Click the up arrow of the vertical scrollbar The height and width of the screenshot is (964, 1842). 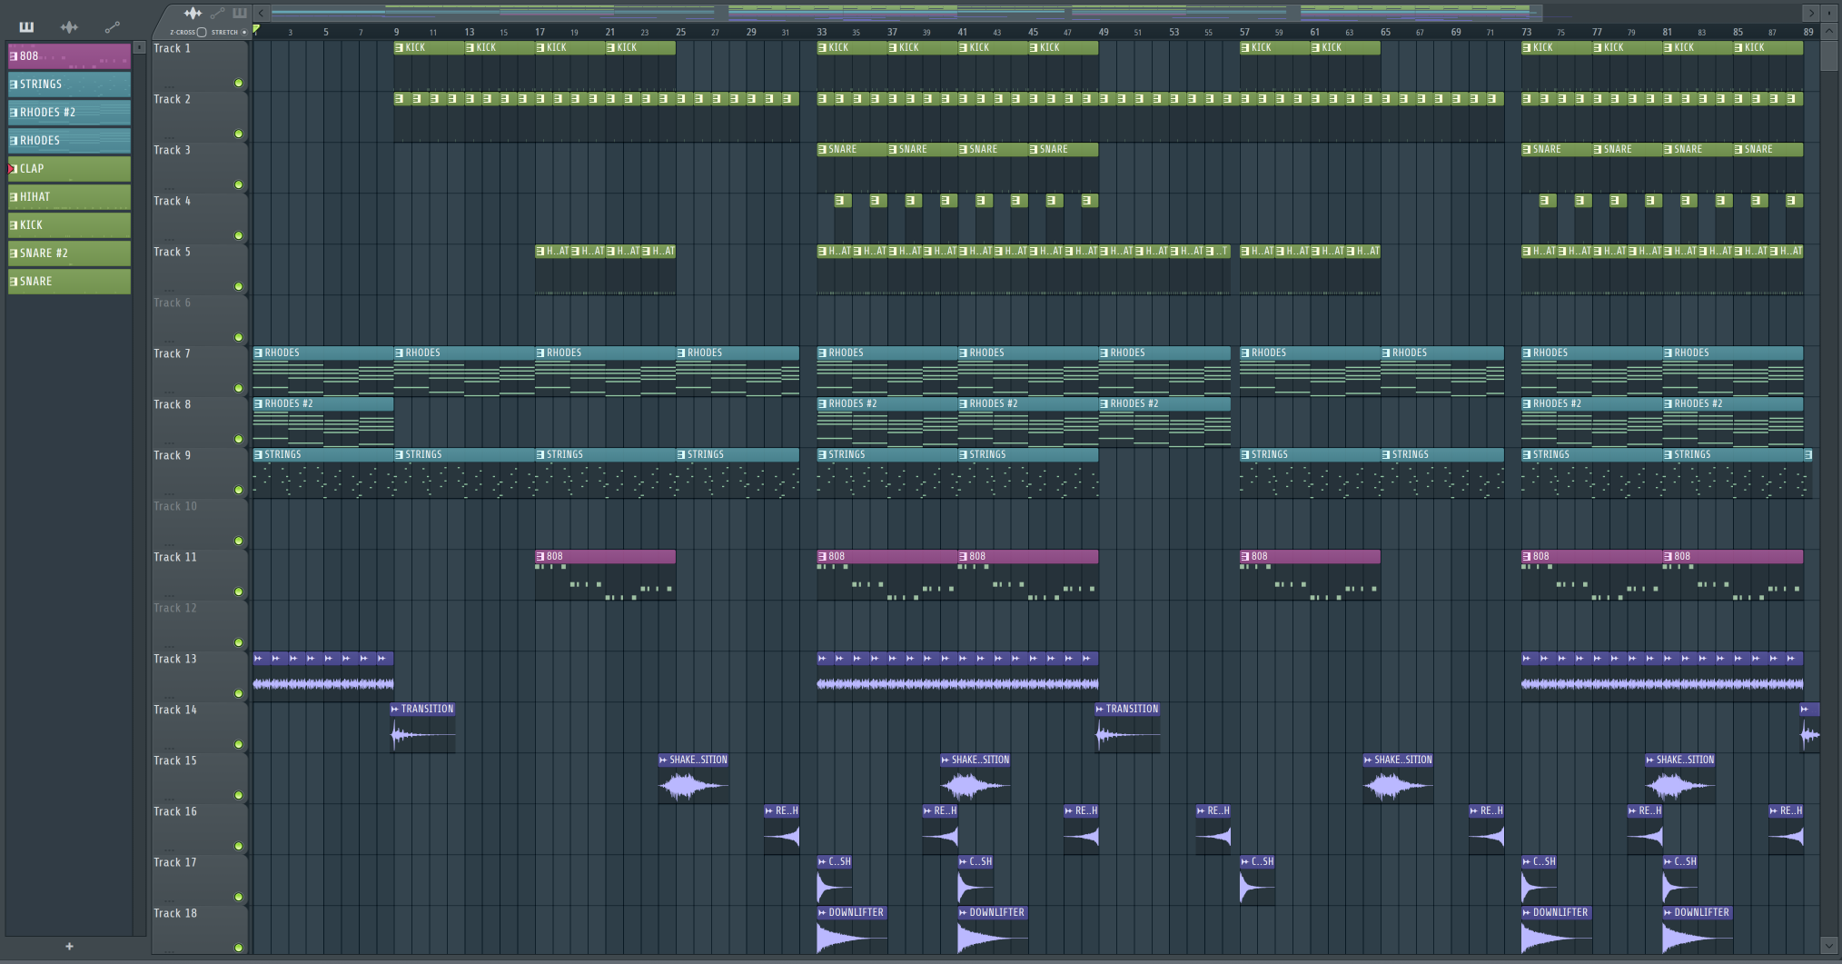1829,31
